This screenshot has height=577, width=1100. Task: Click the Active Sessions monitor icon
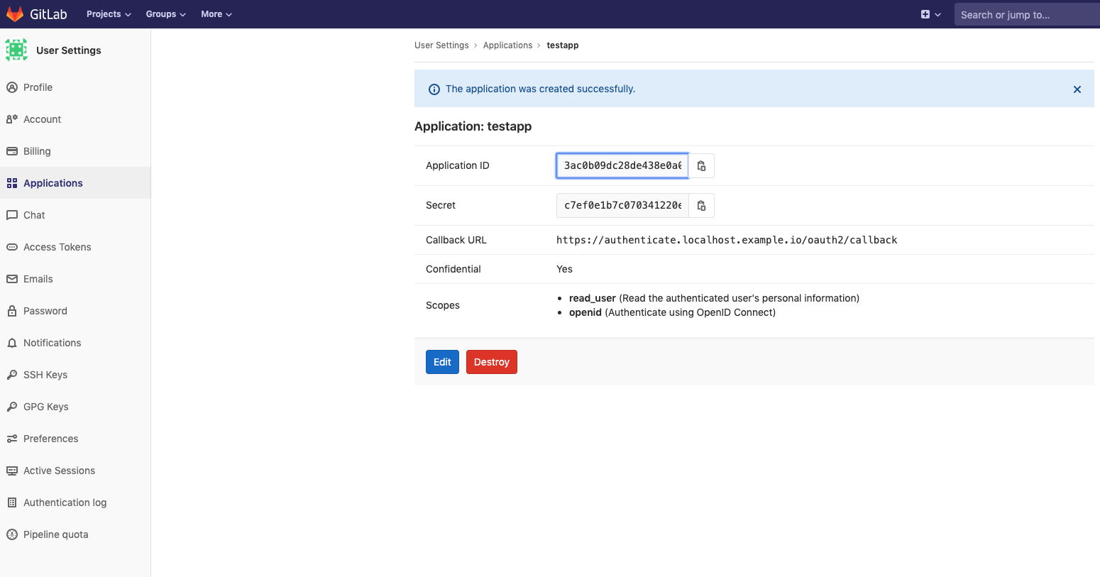12,471
